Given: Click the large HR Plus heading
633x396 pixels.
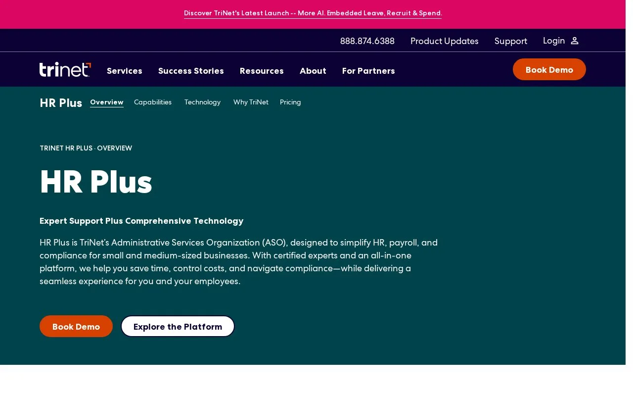Looking at the screenshot, I should coord(96,182).
